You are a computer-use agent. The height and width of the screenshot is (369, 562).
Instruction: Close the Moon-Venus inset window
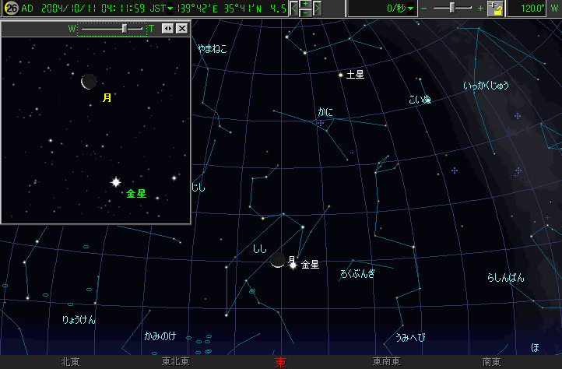tap(181, 29)
